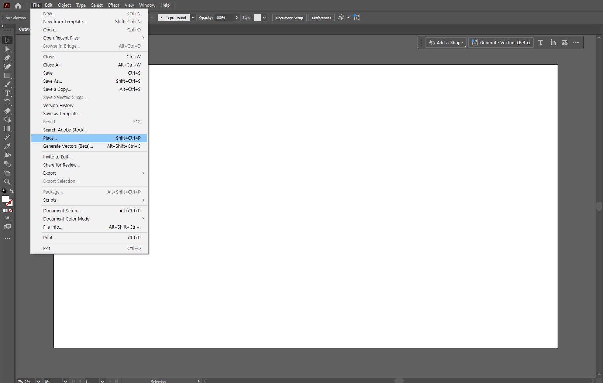Choose Place... from File menu

pyautogui.click(x=89, y=138)
